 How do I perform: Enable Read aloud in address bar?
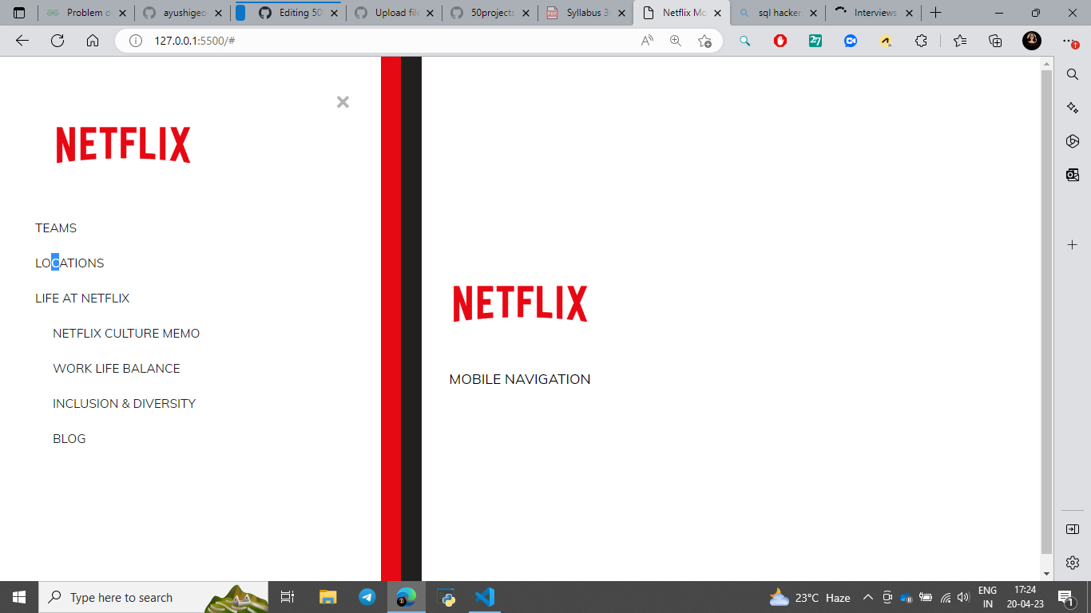coord(647,41)
